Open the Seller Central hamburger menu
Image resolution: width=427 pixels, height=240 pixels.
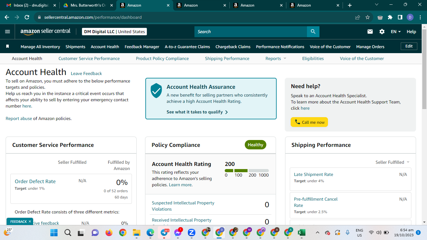pos(8,32)
